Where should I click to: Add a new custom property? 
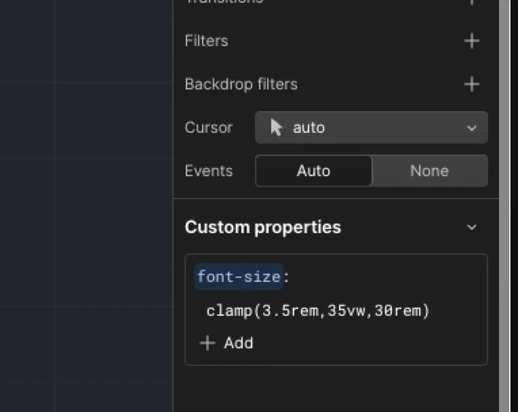click(x=226, y=343)
